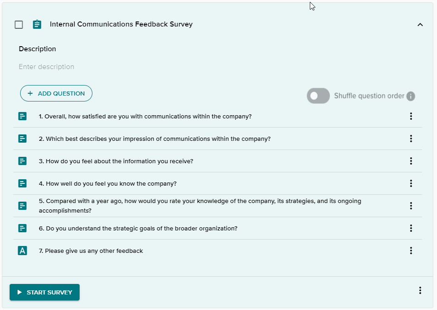437x310 pixels.
Task: Click the clipboard survey icon in header
Action: (x=37, y=25)
